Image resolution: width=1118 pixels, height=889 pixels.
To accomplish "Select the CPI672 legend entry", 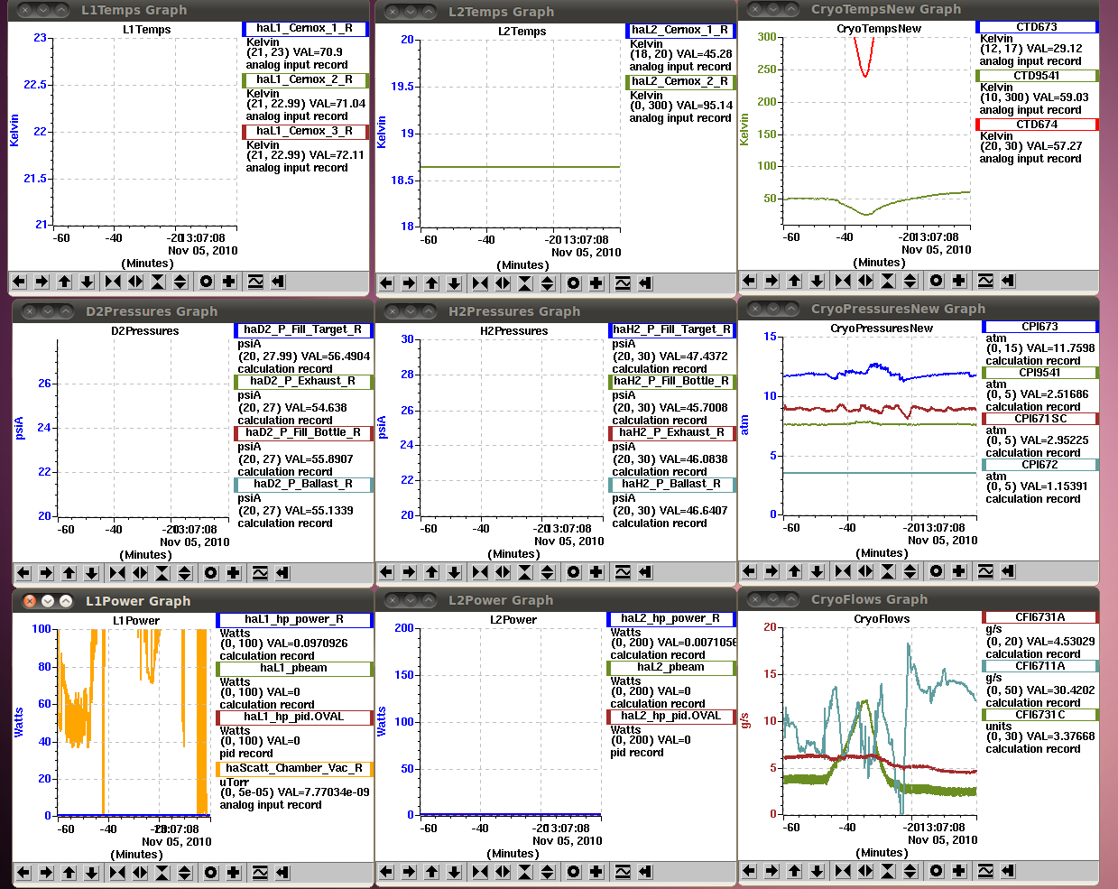I will point(1040,465).
